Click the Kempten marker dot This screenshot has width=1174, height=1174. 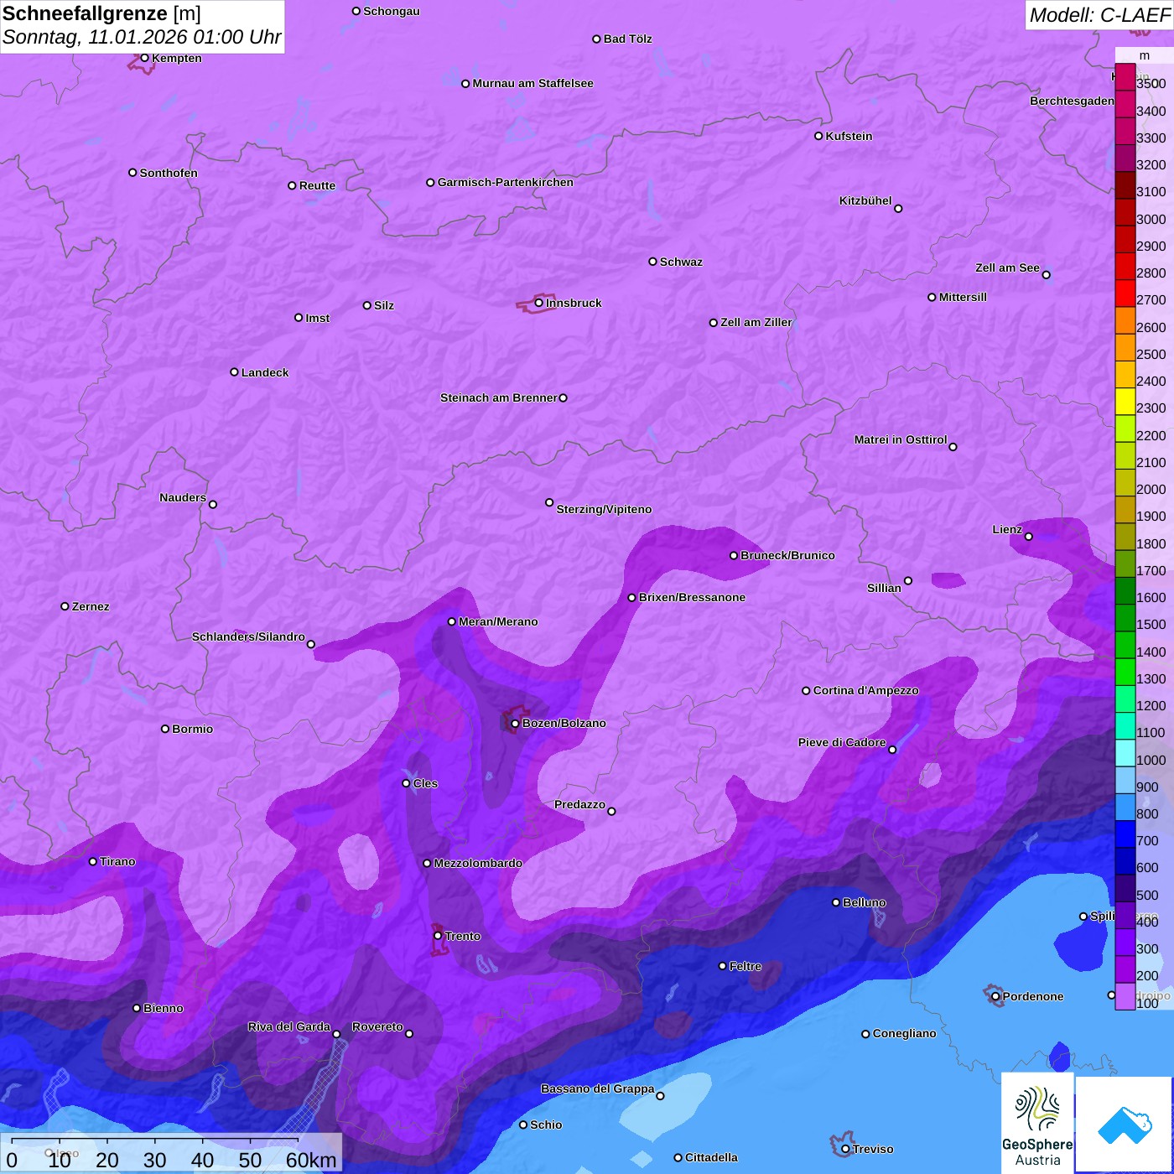(x=144, y=58)
